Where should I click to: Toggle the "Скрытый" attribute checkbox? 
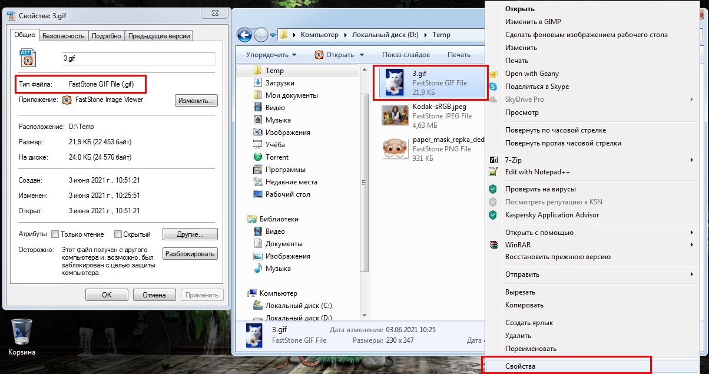click(118, 234)
